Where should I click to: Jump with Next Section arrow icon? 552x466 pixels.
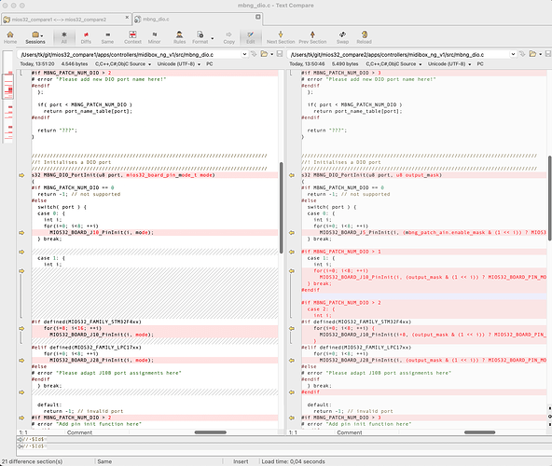tap(281, 37)
